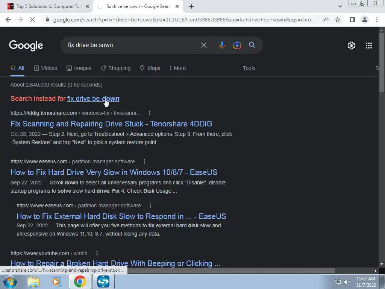
Task: Close the Top 5 Solutions tab
Action: pyautogui.click(x=87, y=6)
